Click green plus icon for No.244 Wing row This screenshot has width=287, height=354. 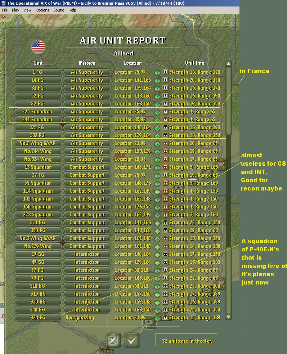tap(157, 152)
